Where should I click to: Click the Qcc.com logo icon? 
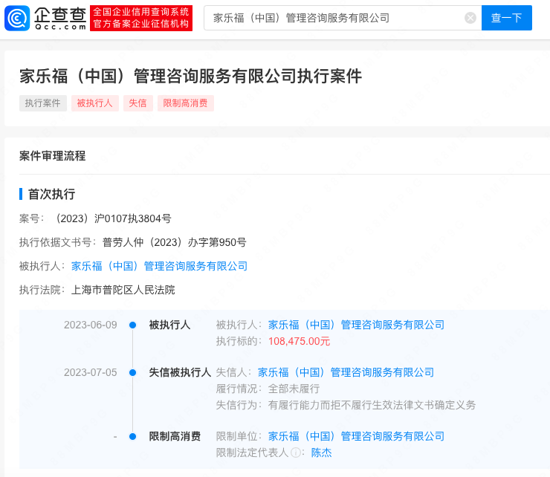click(x=17, y=19)
